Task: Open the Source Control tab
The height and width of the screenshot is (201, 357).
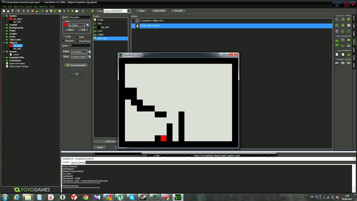Action: coord(78,162)
